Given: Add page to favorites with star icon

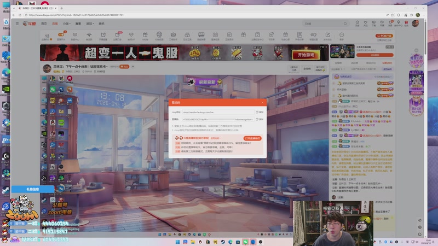Looking at the screenshot, I should [x=393, y=15].
